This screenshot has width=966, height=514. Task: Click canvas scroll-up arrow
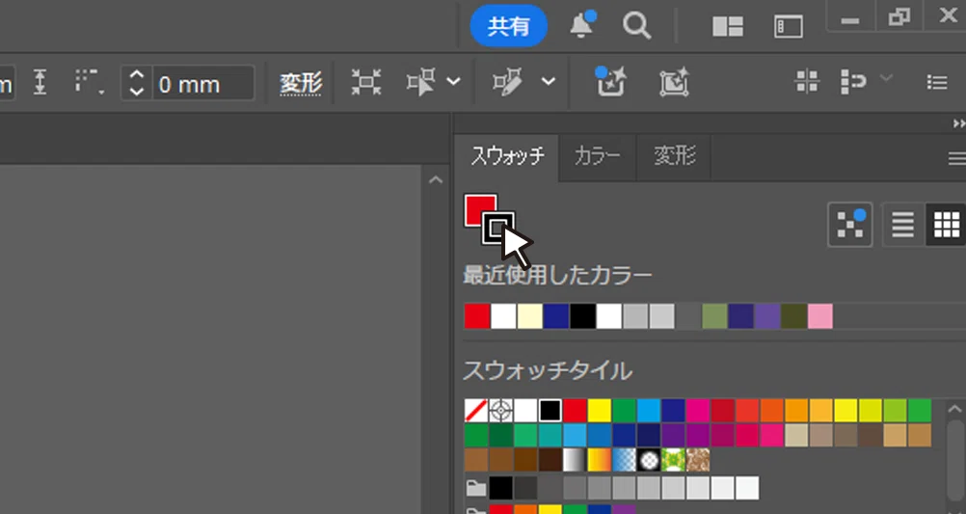[436, 180]
